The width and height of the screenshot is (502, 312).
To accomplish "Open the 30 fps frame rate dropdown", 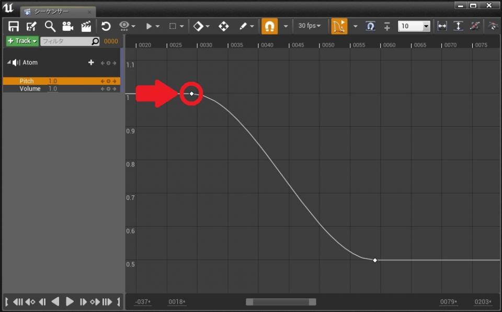I will tap(309, 26).
